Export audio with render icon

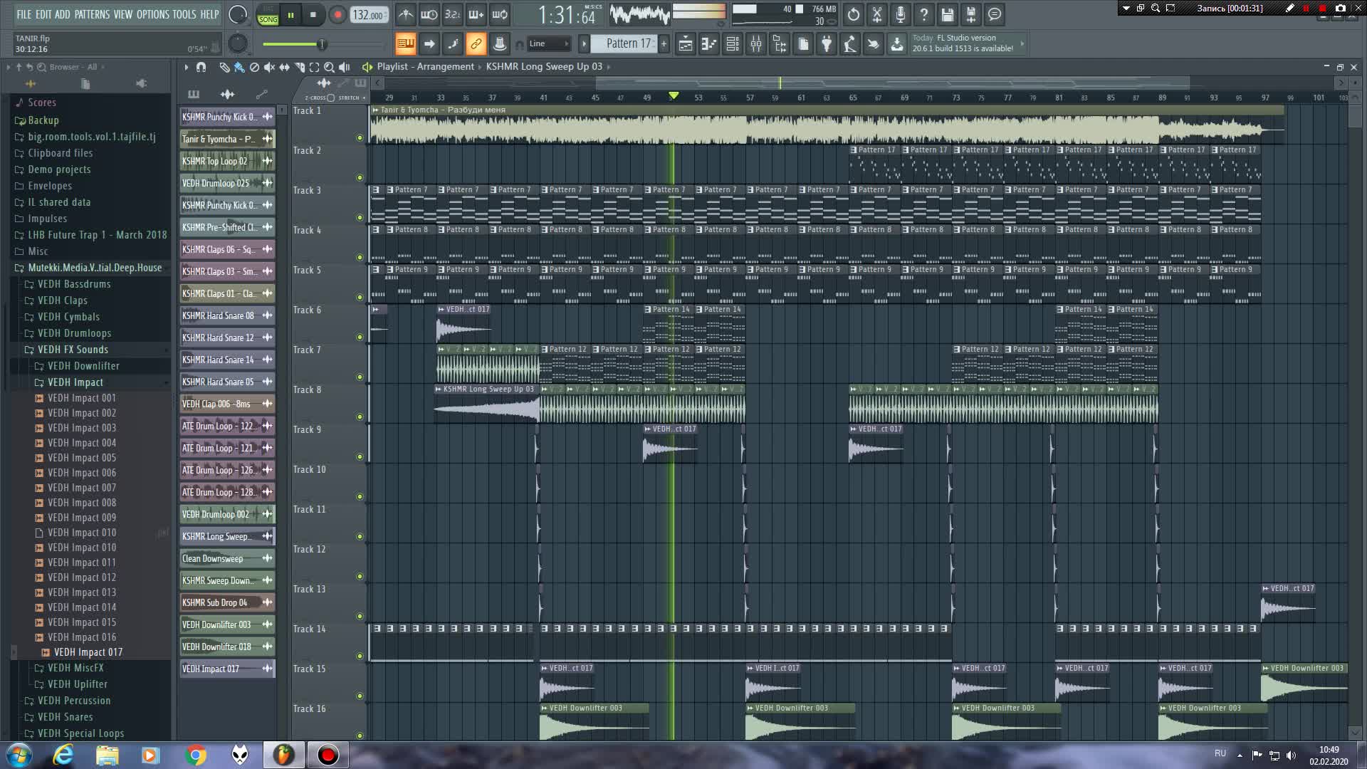tap(971, 14)
